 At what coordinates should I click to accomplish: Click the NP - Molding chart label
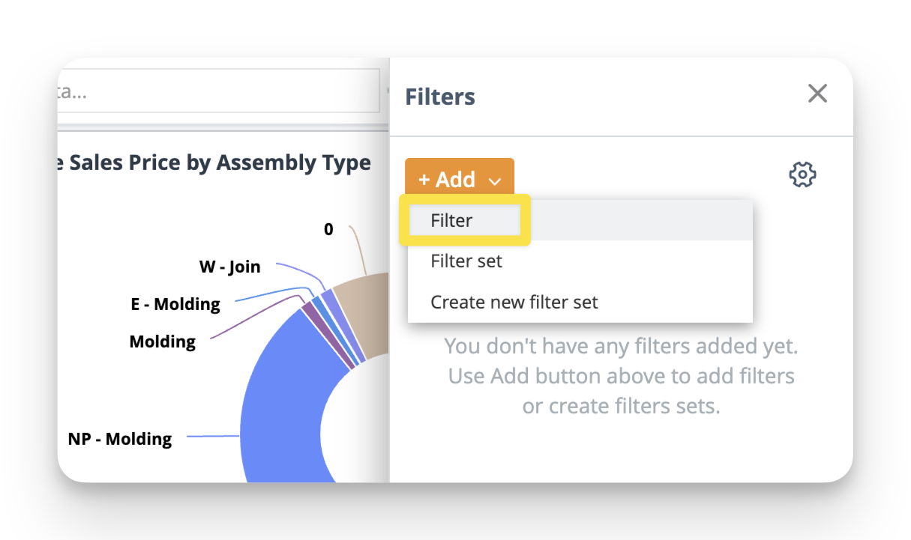[120, 439]
